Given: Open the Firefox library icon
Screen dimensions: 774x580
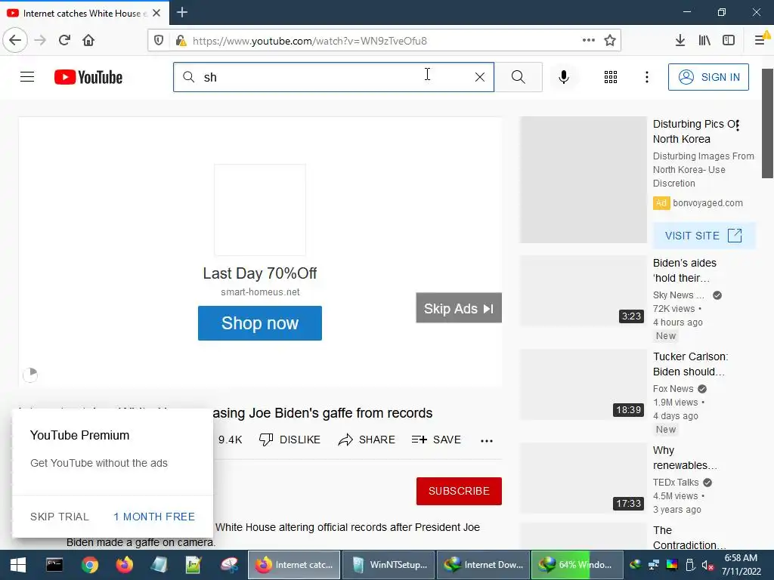Looking at the screenshot, I should 704,41.
